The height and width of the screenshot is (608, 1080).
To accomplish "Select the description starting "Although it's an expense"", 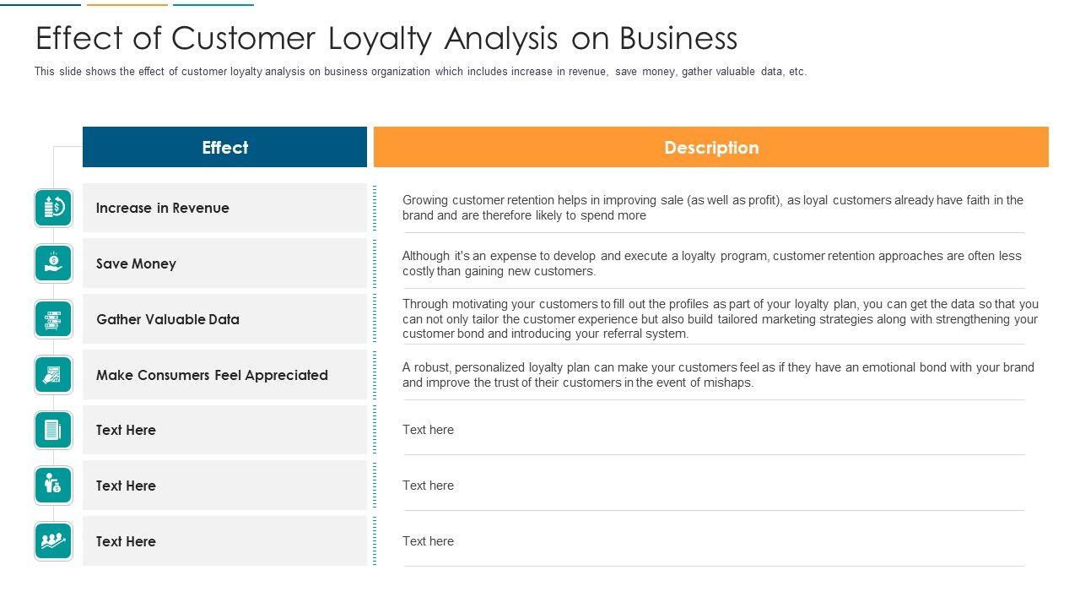I will [x=711, y=263].
